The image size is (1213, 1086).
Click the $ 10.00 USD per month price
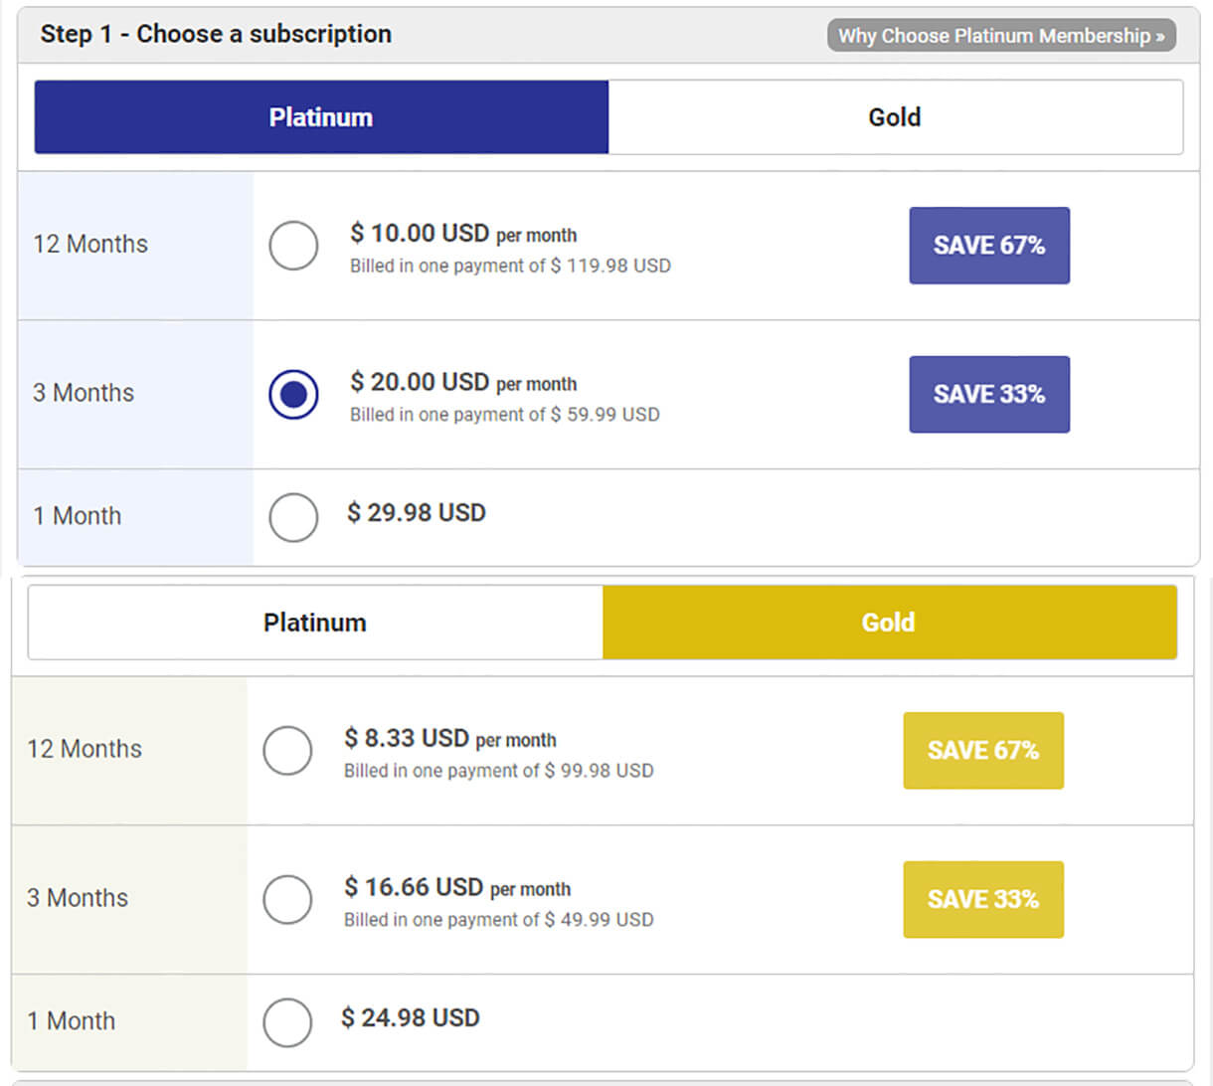coord(462,234)
